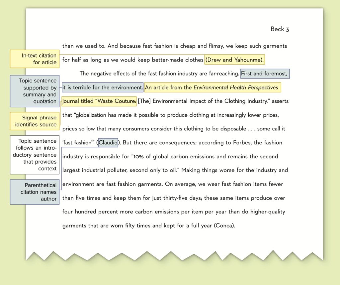Select the highlighted 'journal titled "Waste Couture:' phrase
Viewport: 340px width, 285px height.
point(99,101)
